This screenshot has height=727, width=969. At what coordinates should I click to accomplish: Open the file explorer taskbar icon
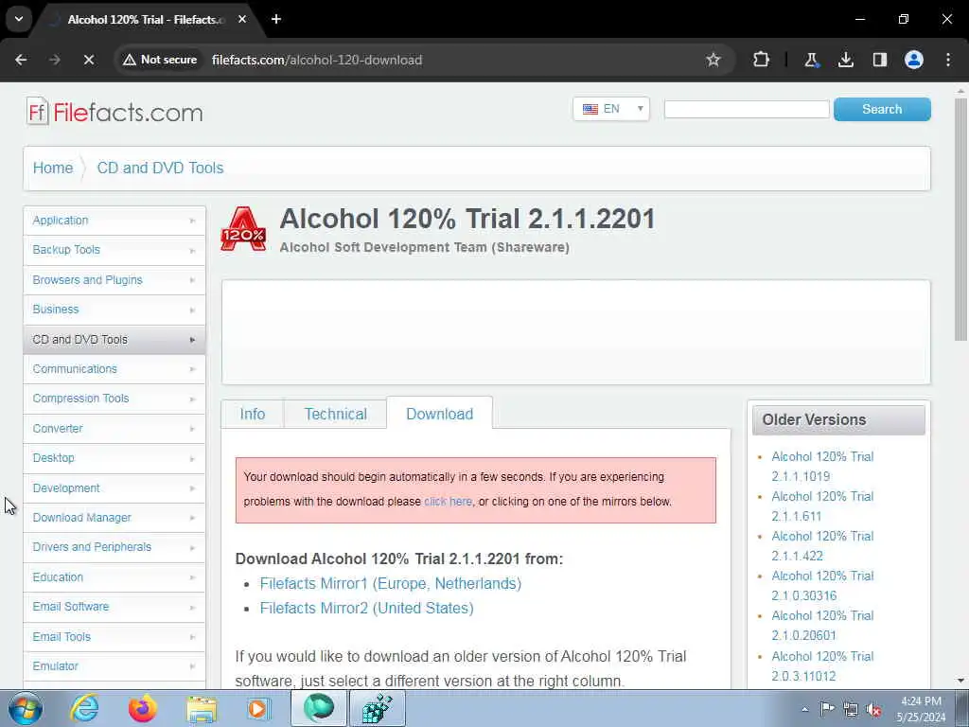point(202,708)
